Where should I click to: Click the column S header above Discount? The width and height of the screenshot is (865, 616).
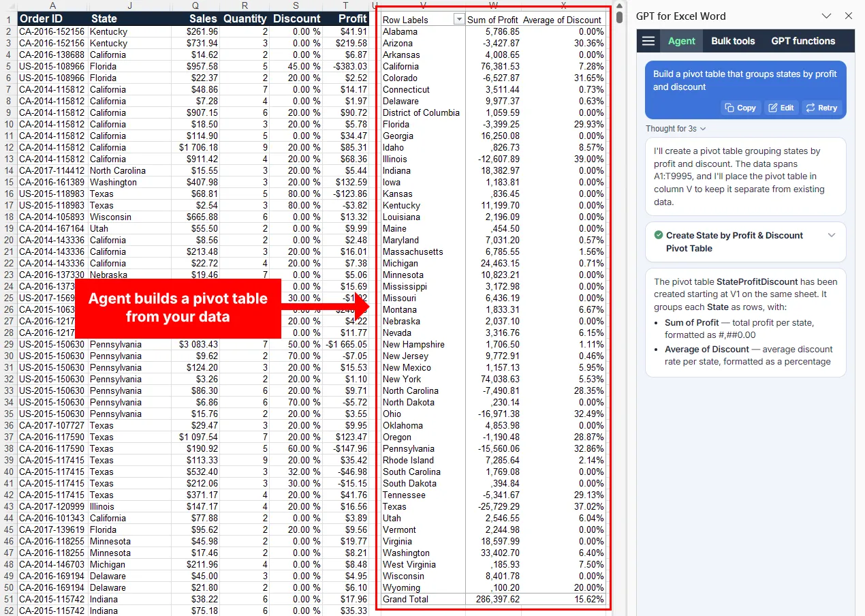pos(296,6)
